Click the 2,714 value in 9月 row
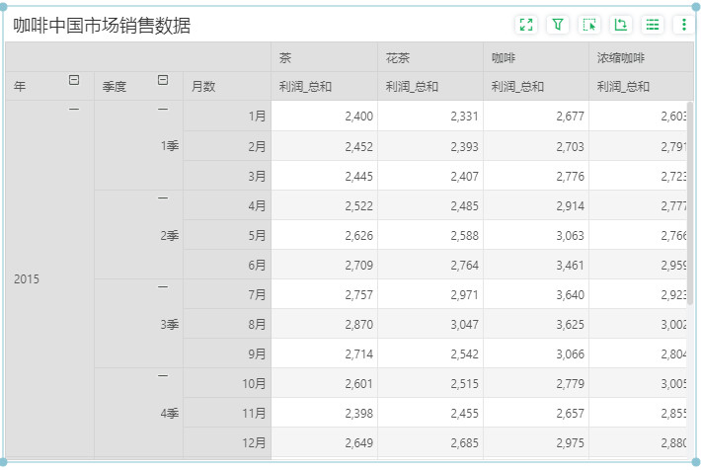The image size is (701, 470). tap(359, 354)
